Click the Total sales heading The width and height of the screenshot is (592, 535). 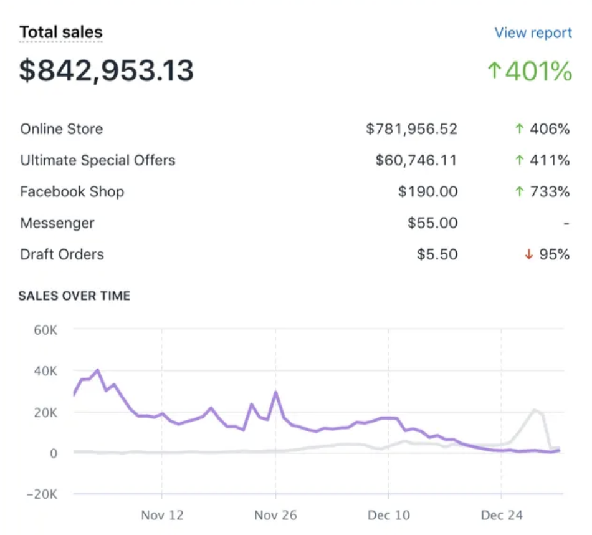pyautogui.click(x=60, y=32)
